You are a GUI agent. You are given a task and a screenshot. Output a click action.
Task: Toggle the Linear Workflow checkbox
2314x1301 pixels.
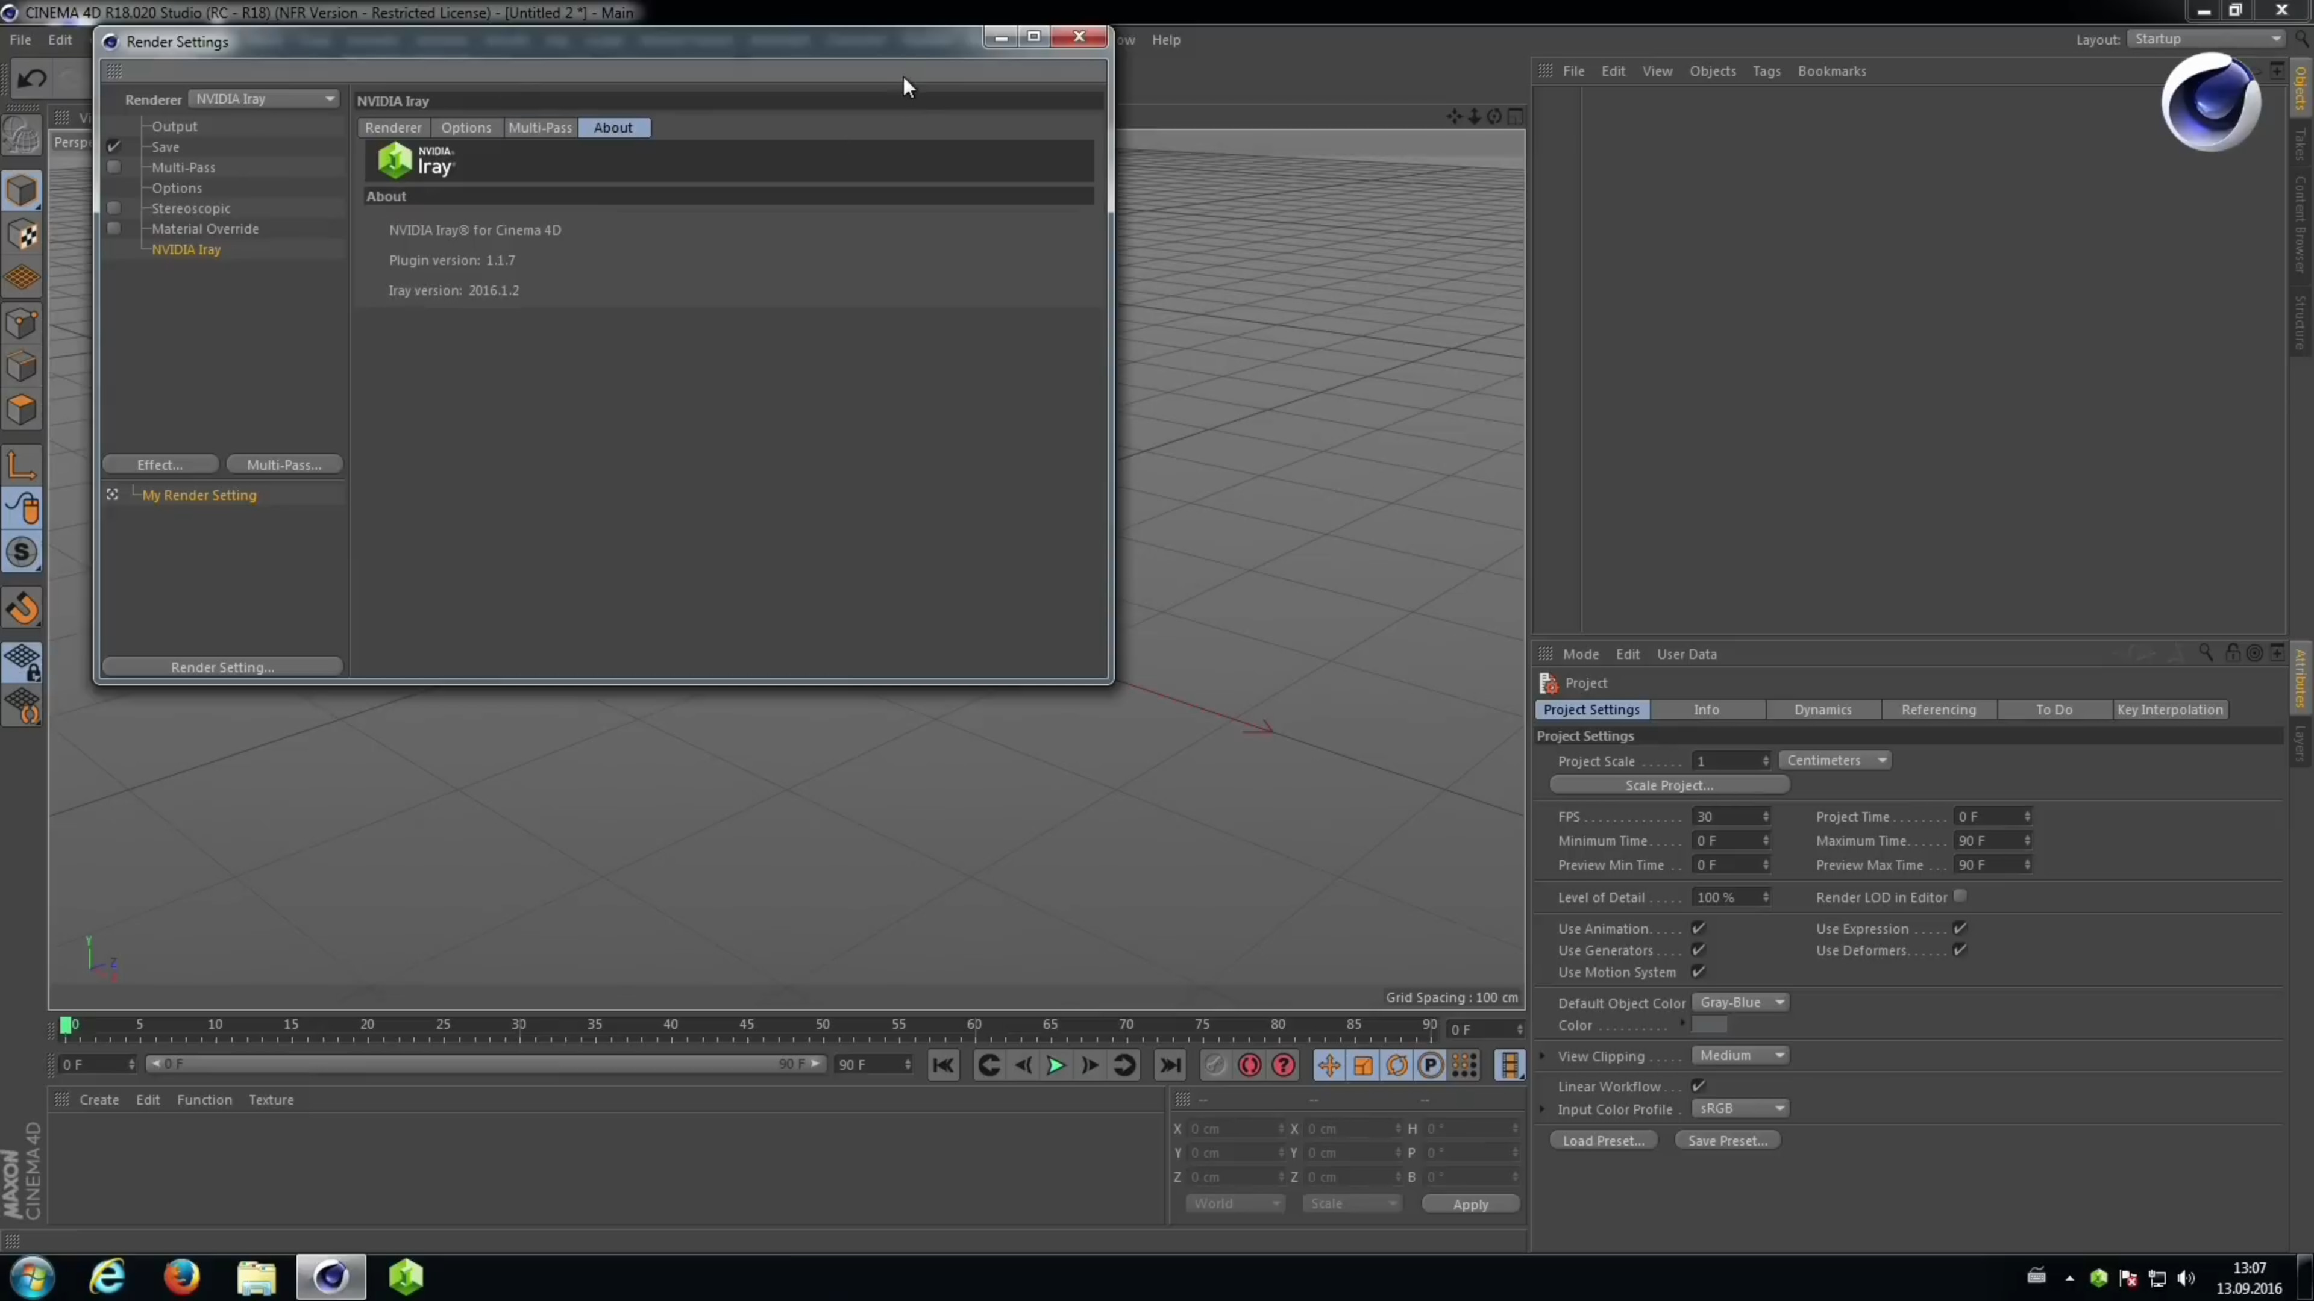[1698, 1085]
